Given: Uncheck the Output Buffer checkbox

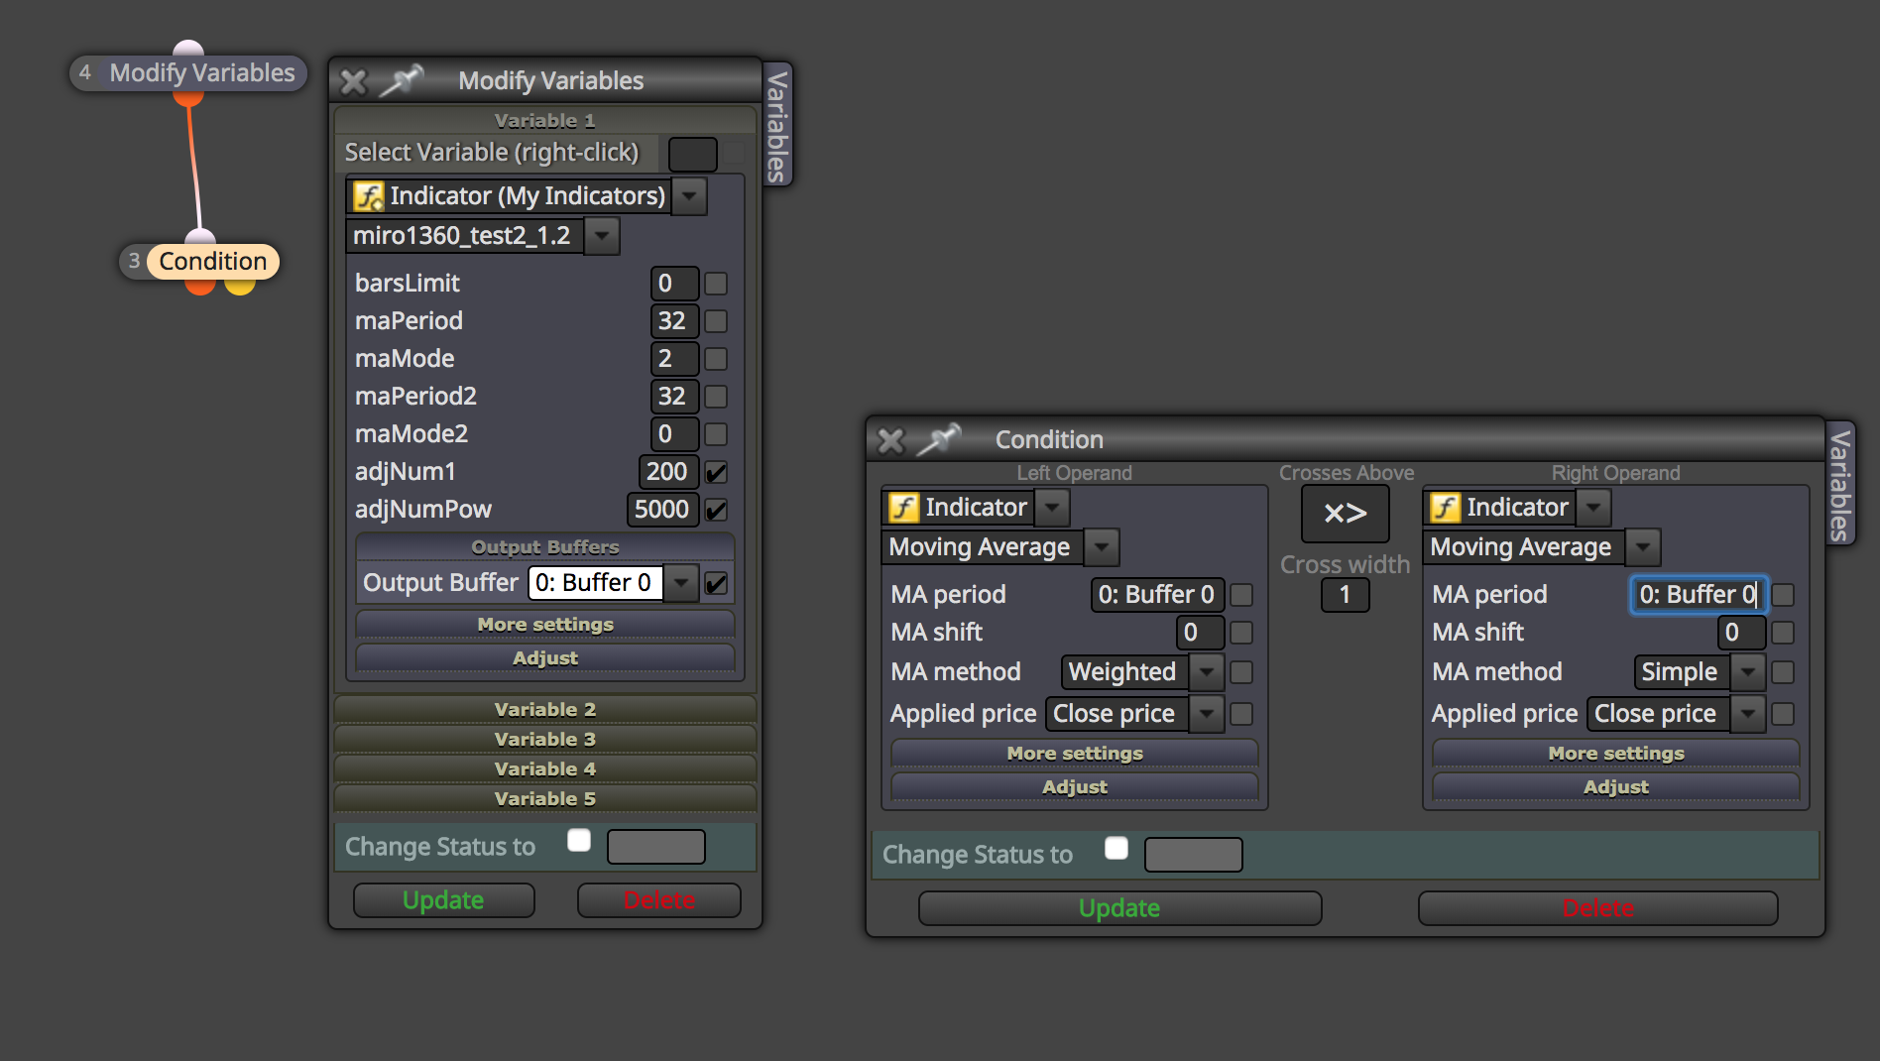Looking at the screenshot, I should click(x=716, y=583).
